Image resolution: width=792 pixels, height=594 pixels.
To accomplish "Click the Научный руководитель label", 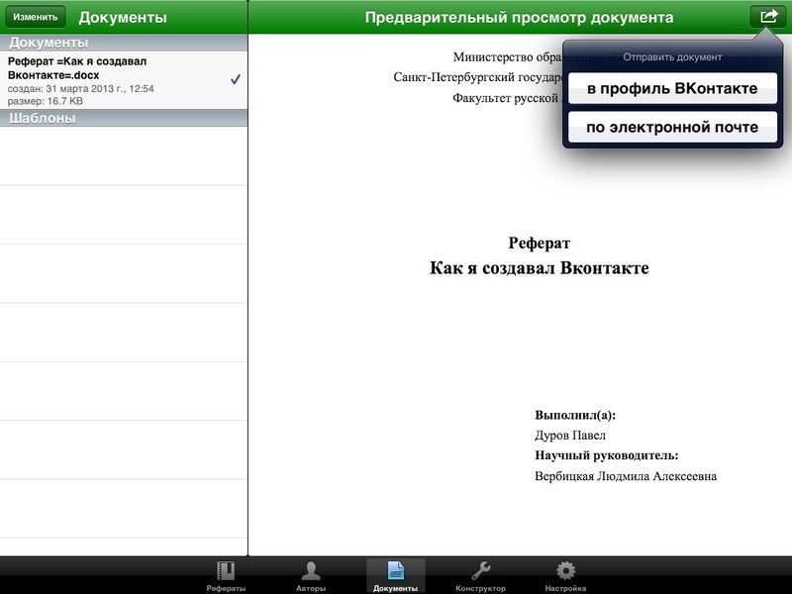I will click(x=606, y=455).
